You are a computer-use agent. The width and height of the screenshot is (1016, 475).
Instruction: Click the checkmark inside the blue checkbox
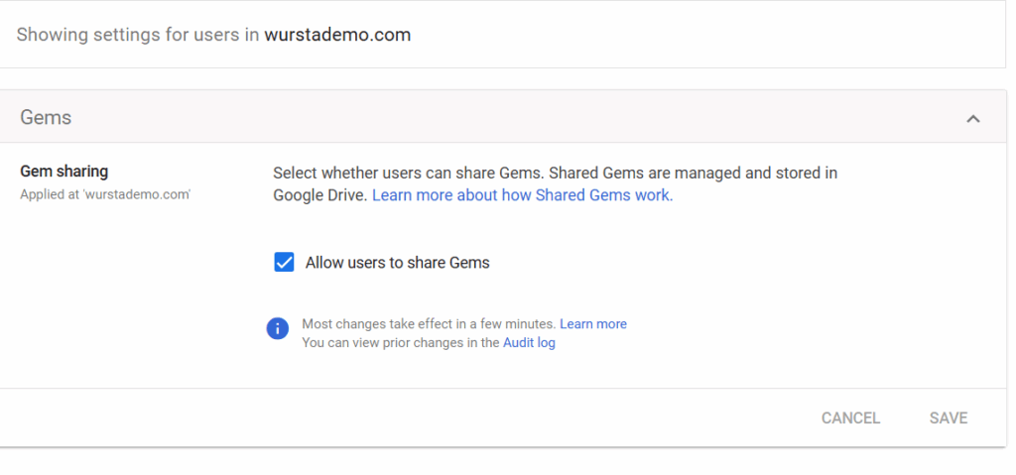click(x=284, y=263)
